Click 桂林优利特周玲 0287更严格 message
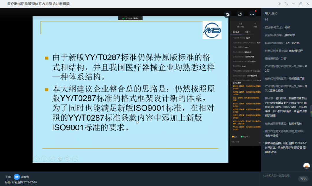312x186 pixels. click(282, 43)
